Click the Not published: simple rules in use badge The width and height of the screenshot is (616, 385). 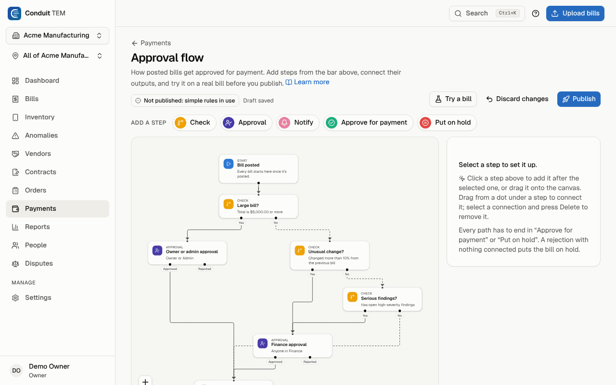[185, 101]
